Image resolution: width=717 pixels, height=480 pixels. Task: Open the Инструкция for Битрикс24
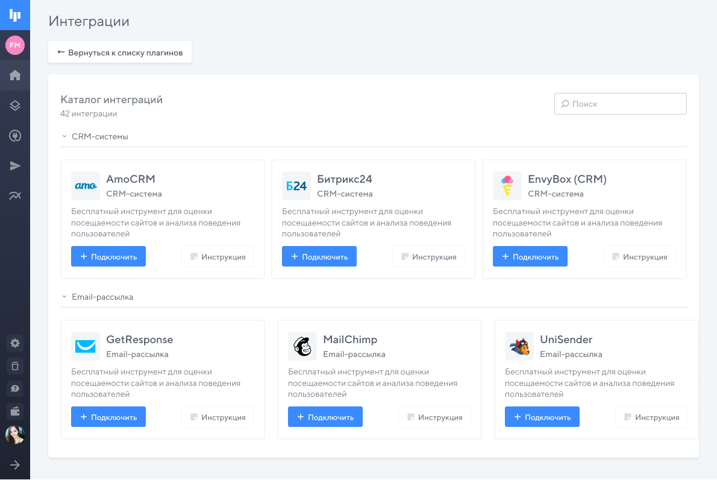point(428,257)
